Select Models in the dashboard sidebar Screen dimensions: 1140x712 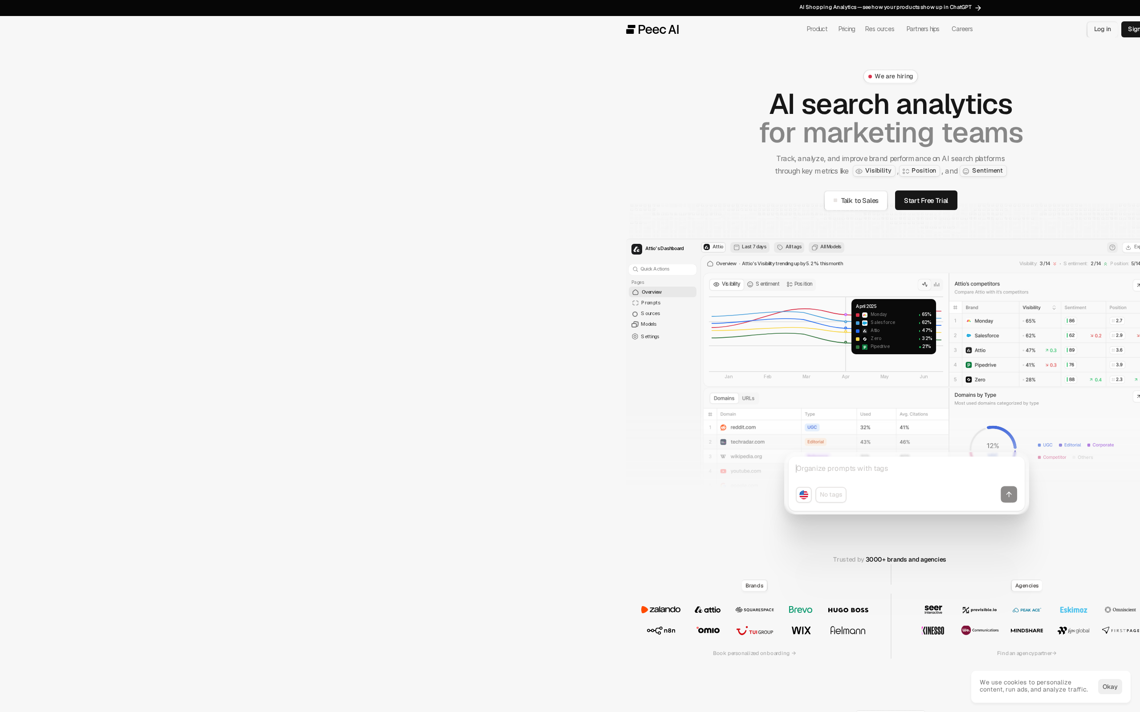click(662, 324)
